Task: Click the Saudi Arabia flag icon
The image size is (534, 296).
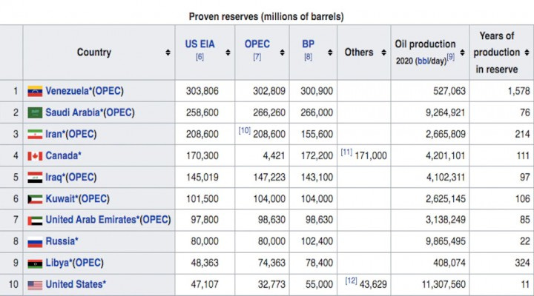Action: [x=35, y=112]
